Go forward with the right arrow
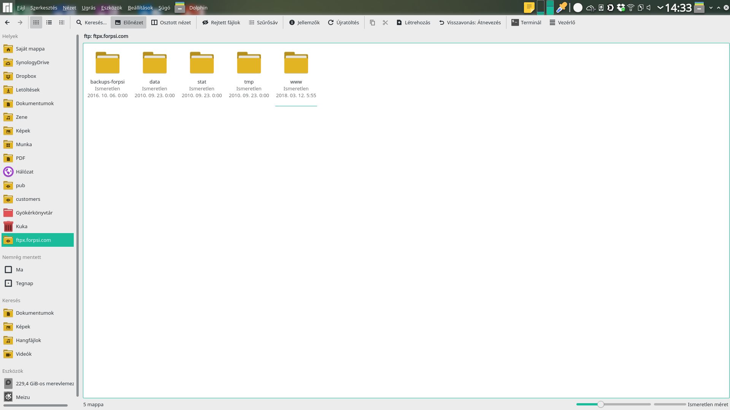The image size is (730, 410). [x=20, y=22]
